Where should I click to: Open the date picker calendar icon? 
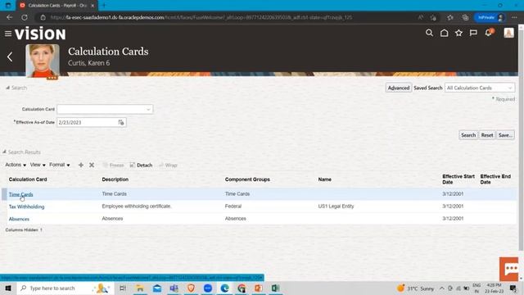pyautogui.click(x=121, y=122)
